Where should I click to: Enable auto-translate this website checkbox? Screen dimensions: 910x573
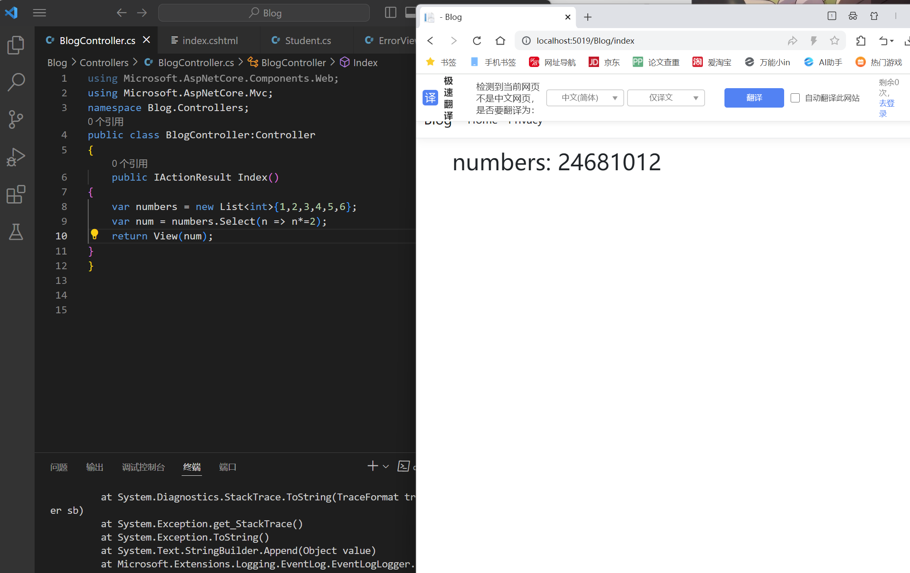click(x=795, y=98)
